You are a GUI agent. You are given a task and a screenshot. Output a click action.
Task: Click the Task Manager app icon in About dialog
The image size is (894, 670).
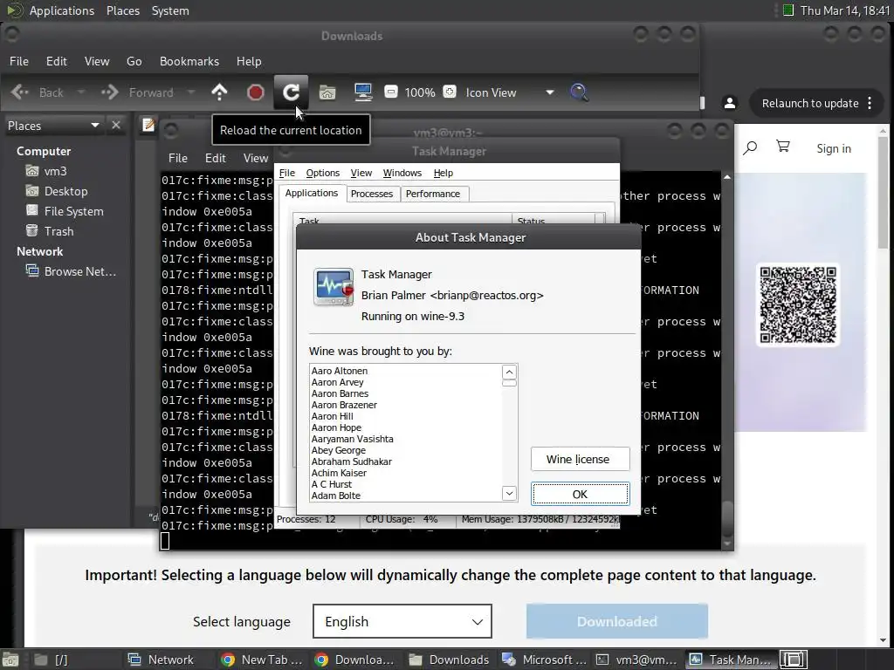(334, 287)
